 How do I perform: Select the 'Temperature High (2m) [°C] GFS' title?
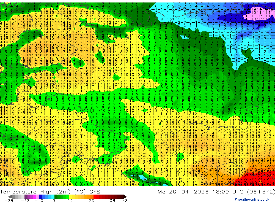pyautogui.click(x=50, y=192)
